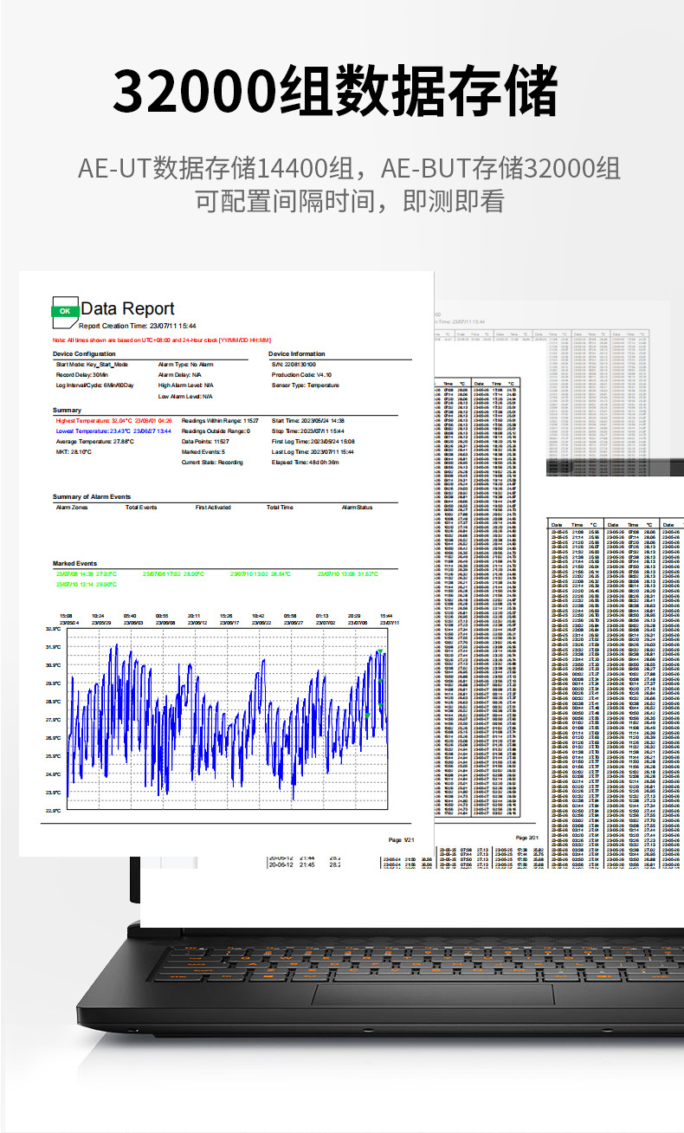Click marked event '23/07/10 13:08 31.52°C'
The width and height of the screenshot is (684, 1133).
click(347, 573)
